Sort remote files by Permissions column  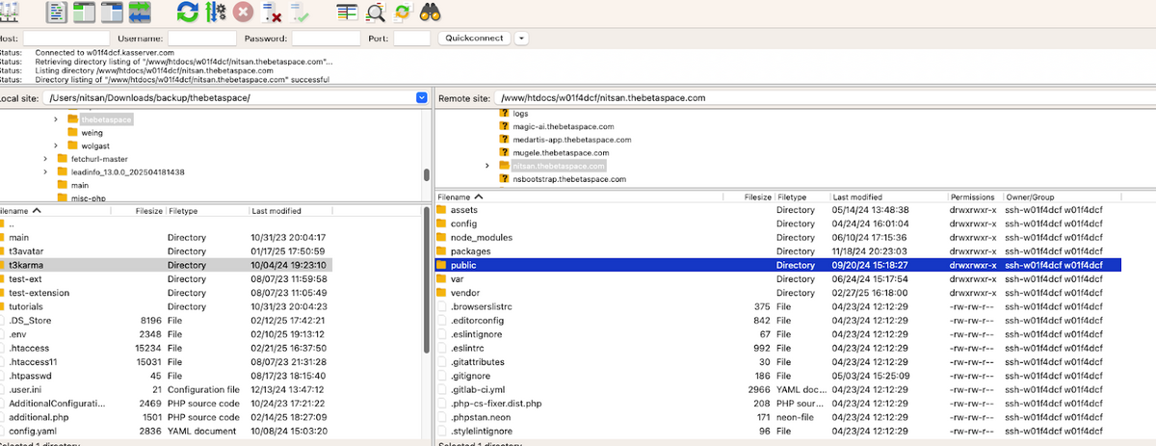tap(971, 197)
